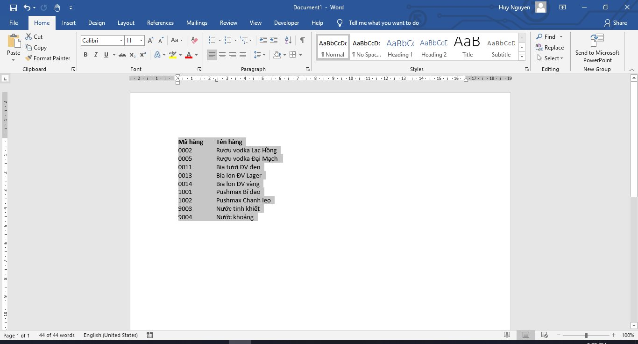638x344 pixels.
Task: Click the Zoom Out minus button
Action: [558, 335]
